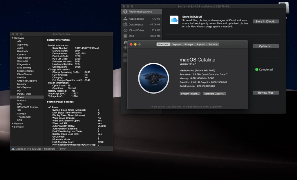This screenshot has height=180, width=297.
Task: Select ATA in the Hardware list
Action: [19, 41]
